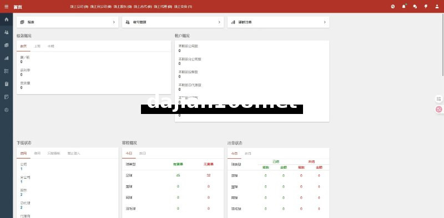This screenshot has width=444, height=218.
Task: Click 网球 row label in 赛程概况
Action: click(129, 198)
